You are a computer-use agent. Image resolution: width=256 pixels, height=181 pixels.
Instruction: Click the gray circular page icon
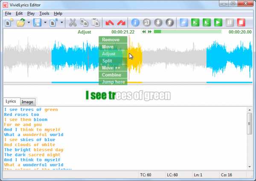(x=147, y=23)
